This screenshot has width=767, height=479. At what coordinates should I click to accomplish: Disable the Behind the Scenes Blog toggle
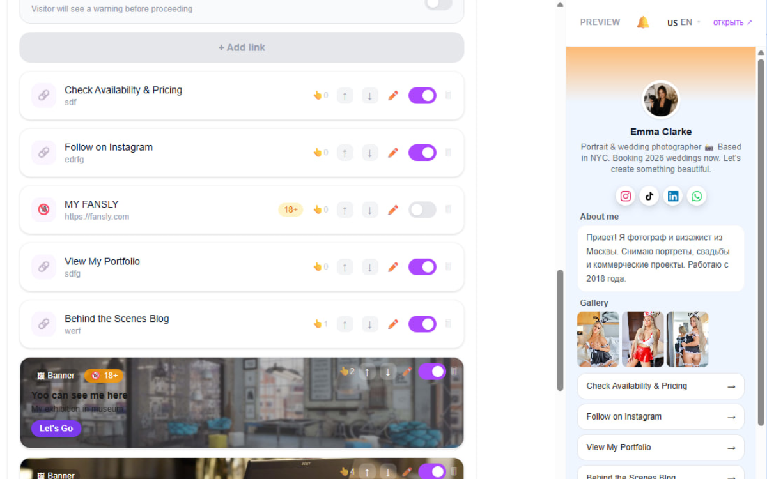[x=422, y=324]
